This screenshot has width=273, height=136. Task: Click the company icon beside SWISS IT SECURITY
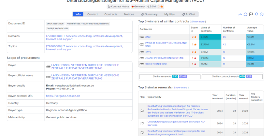pos(142,45)
